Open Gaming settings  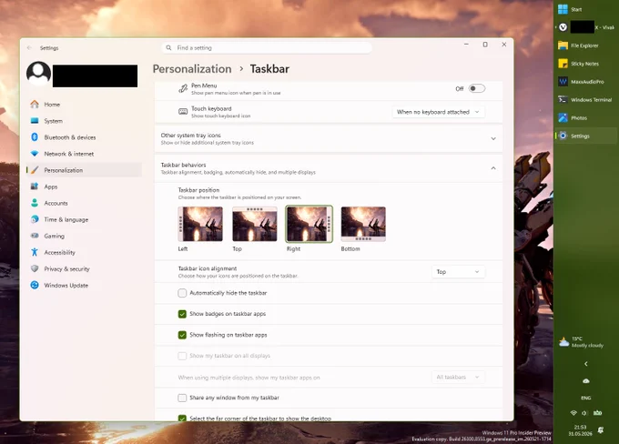click(84, 236)
